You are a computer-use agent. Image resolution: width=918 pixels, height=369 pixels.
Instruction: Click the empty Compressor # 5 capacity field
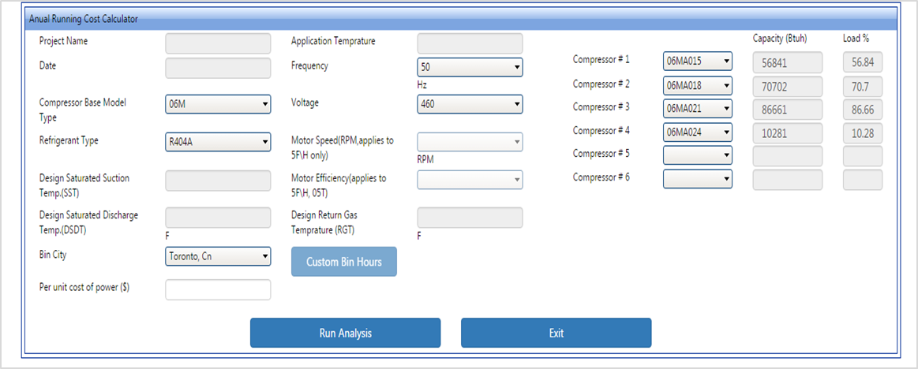(788, 156)
